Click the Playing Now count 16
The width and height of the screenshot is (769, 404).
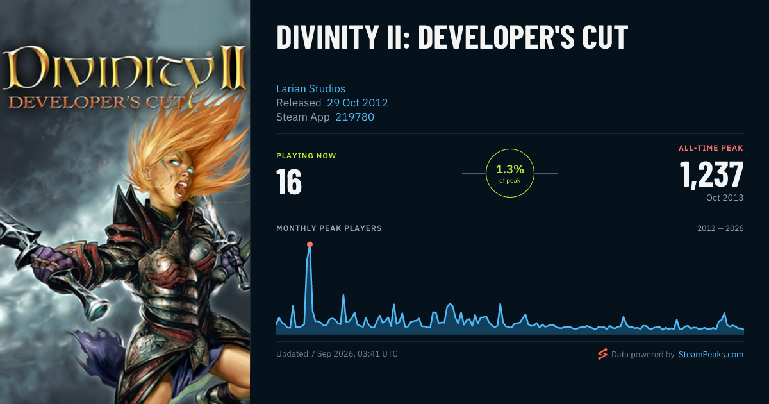click(289, 182)
